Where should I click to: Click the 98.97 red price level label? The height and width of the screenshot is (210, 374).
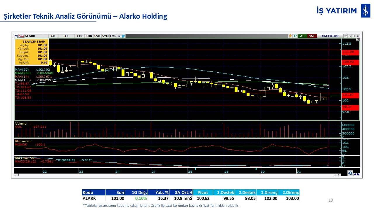tap(351, 107)
